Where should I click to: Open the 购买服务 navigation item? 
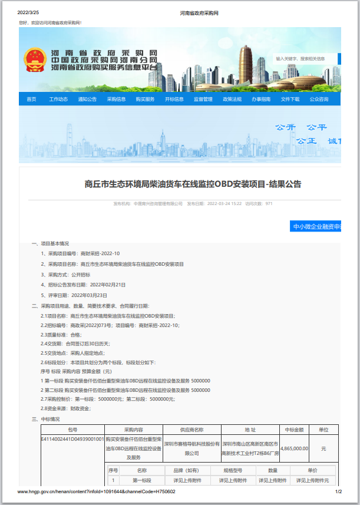pyautogui.click(x=145, y=99)
